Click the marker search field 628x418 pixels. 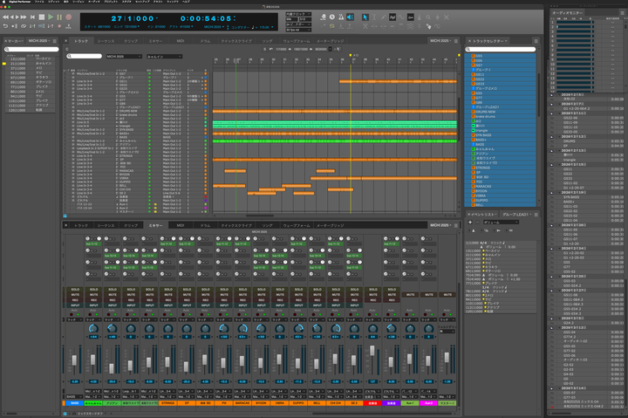31,50
